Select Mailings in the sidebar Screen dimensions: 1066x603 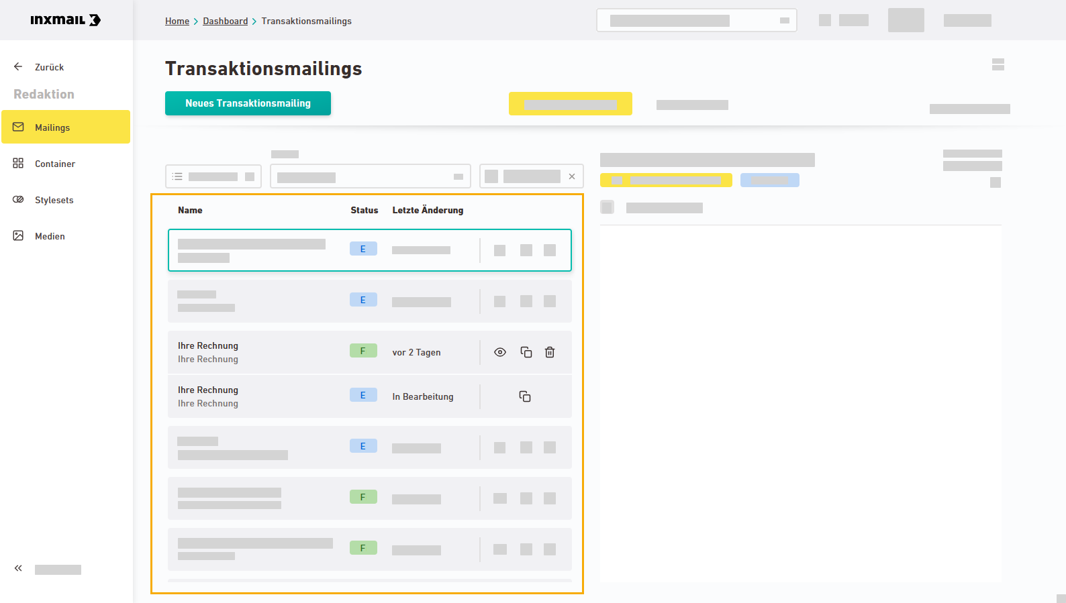(52, 127)
